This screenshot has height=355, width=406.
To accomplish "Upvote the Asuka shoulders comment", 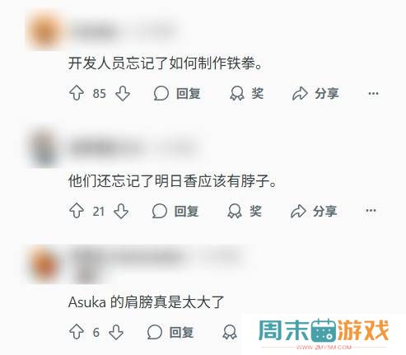I will (x=77, y=332).
